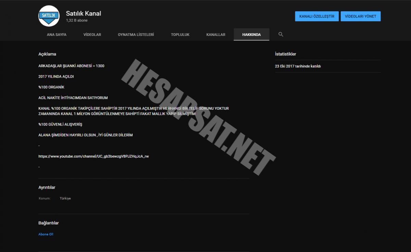
Task: View the KANALLAR tab
Action: click(x=216, y=35)
